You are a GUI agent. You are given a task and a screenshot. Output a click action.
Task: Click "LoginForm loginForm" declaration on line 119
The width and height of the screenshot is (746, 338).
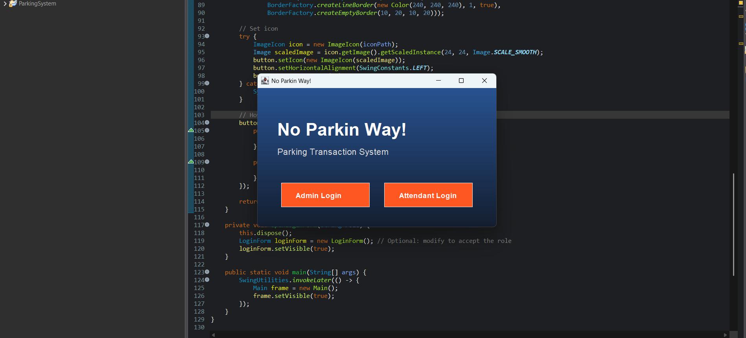pos(273,241)
